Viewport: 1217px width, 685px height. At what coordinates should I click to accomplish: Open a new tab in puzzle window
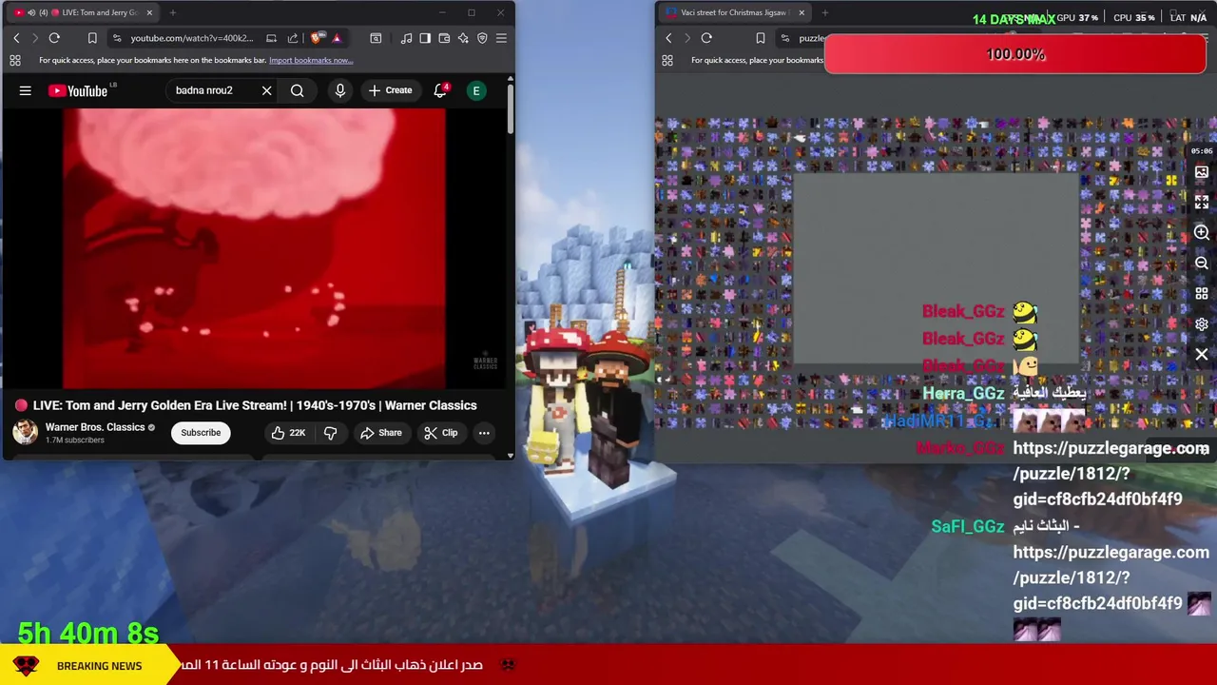[x=824, y=13]
